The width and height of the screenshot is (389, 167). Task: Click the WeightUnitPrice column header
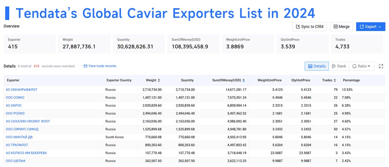(x=269, y=80)
